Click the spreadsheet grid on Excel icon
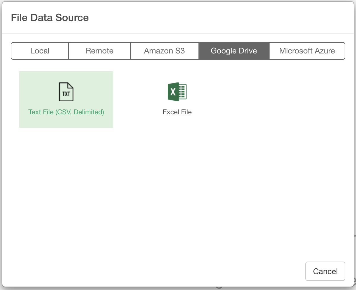The image size is (356, 290). [183, 92]
